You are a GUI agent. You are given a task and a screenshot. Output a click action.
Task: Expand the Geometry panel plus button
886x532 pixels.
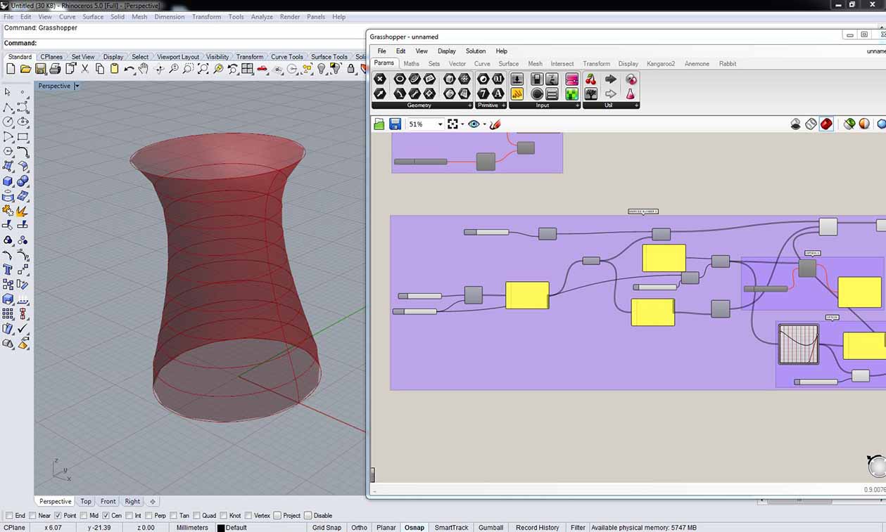click(x=469, y=105)
